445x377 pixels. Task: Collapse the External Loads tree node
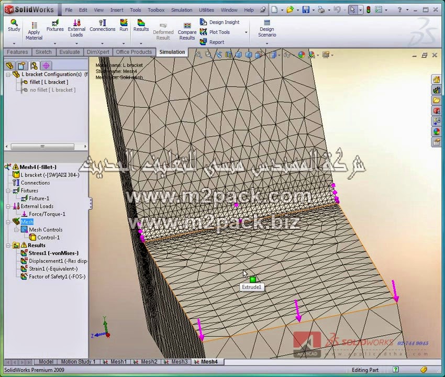tap(8, 206)
